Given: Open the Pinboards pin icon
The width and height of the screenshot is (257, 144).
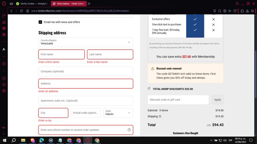Looking at the screenshot, I should point(214,11).
